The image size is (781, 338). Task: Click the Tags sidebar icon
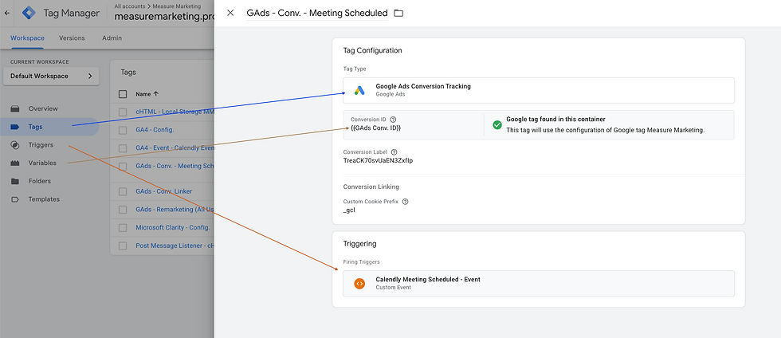click(15, 127)
